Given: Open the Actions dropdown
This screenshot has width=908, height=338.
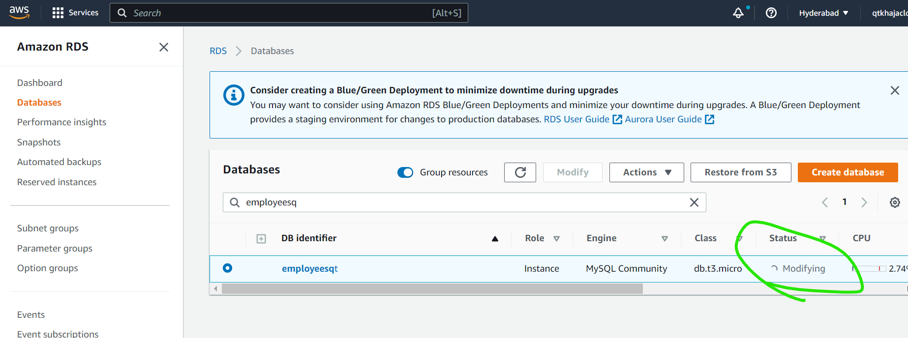Looking at the screenshot, I should 646,172.
